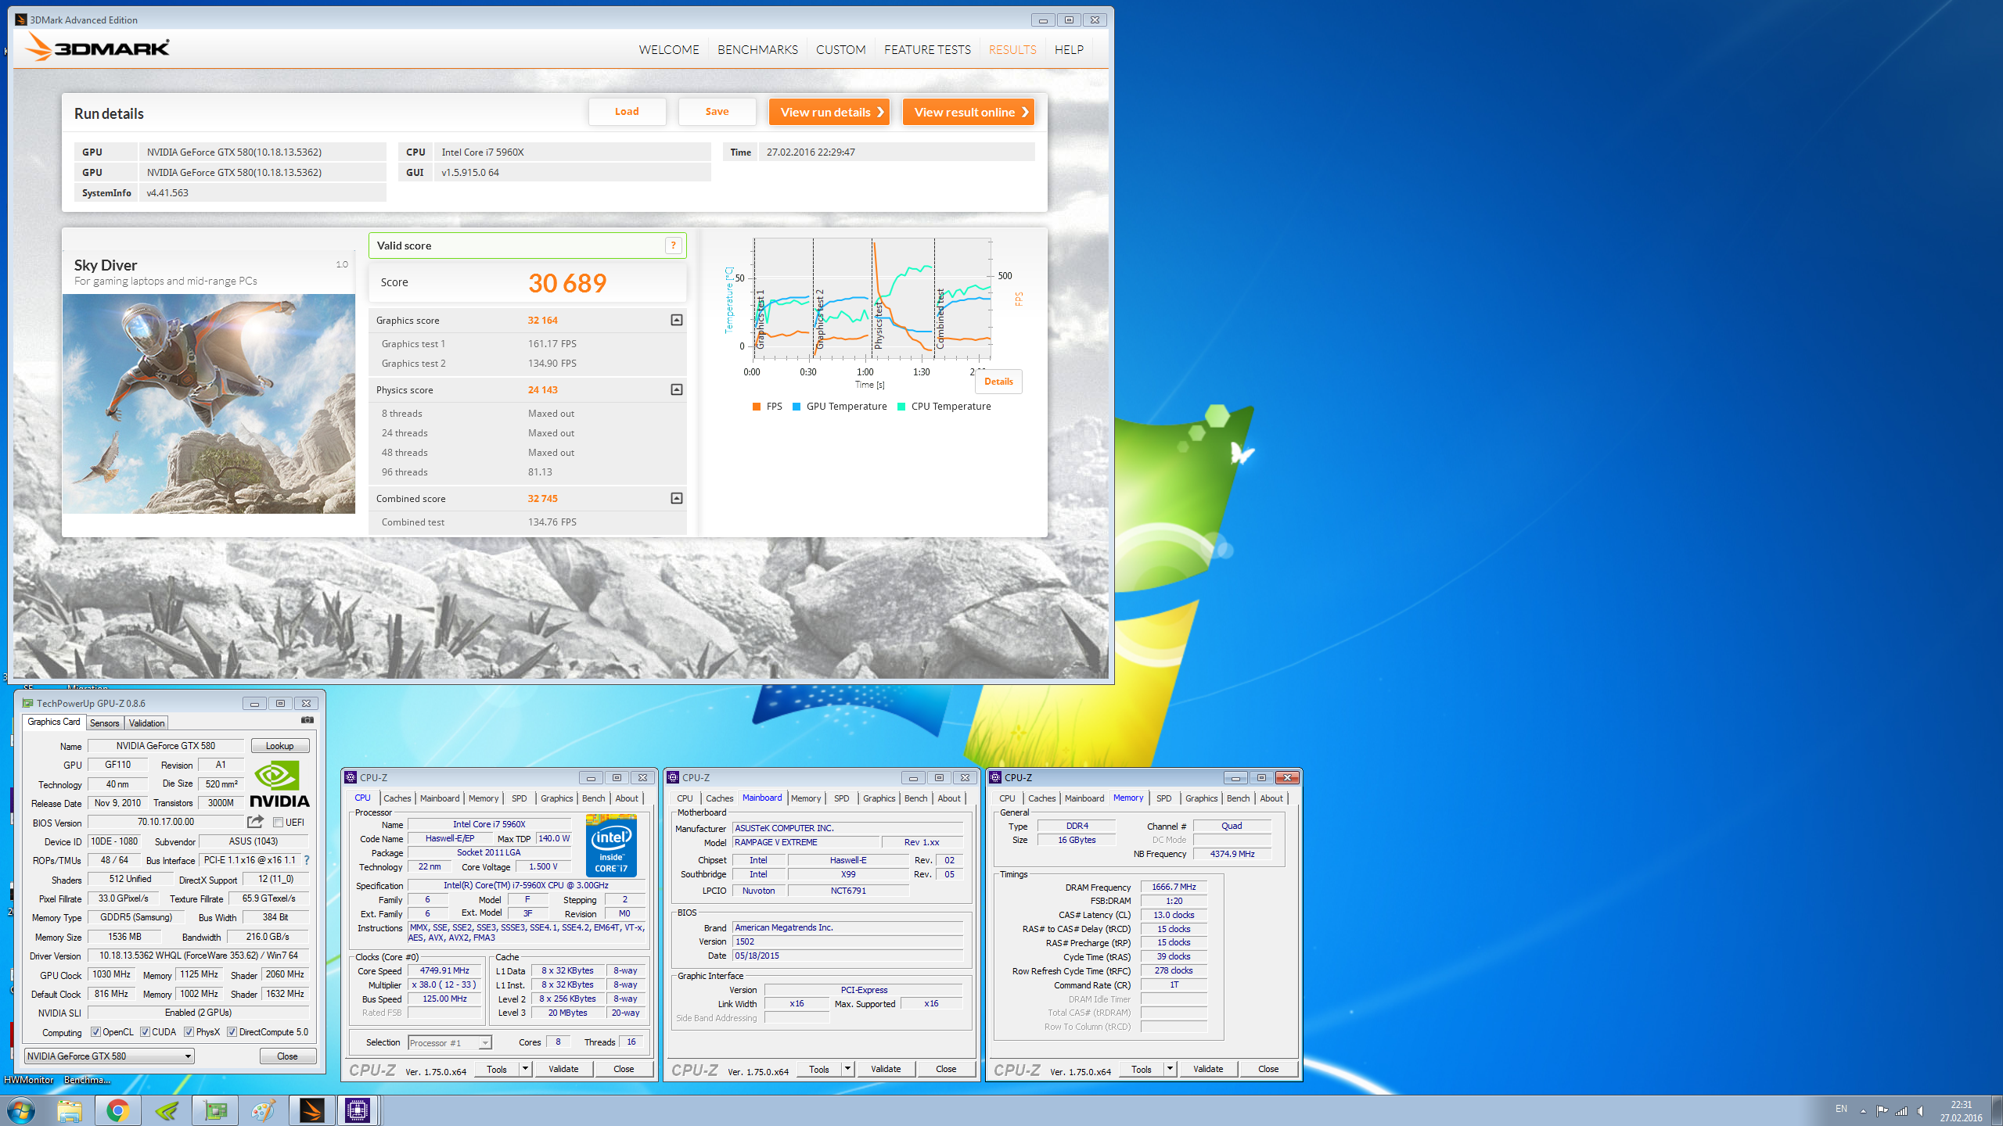
Task: Open the CUSTOM tab in 3DMark
Action: [x=840, y=49]
